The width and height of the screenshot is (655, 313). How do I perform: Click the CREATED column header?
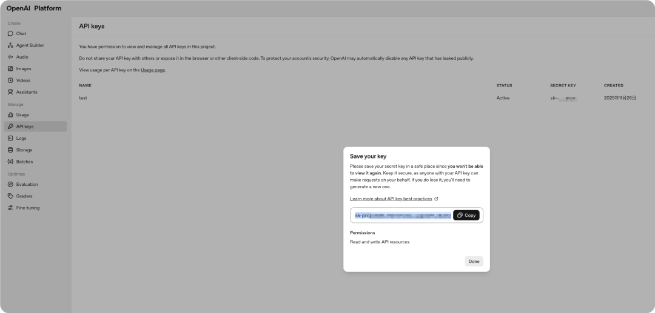614,85
